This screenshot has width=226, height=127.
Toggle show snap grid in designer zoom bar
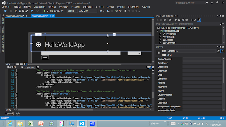[18, 64]
